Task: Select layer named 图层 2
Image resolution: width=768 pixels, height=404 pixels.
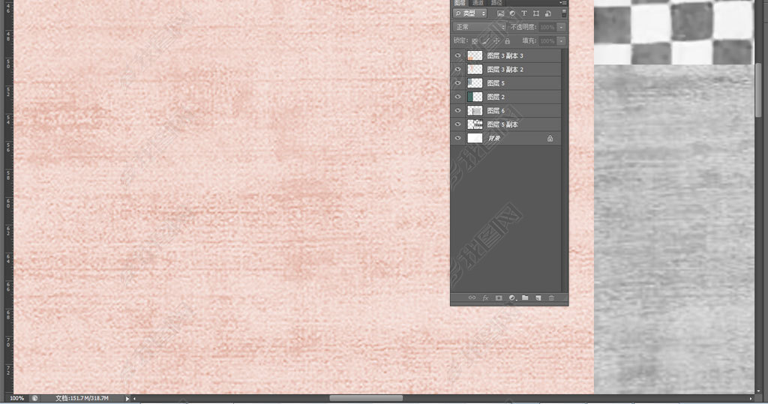Action: click(x=496, y=97)
